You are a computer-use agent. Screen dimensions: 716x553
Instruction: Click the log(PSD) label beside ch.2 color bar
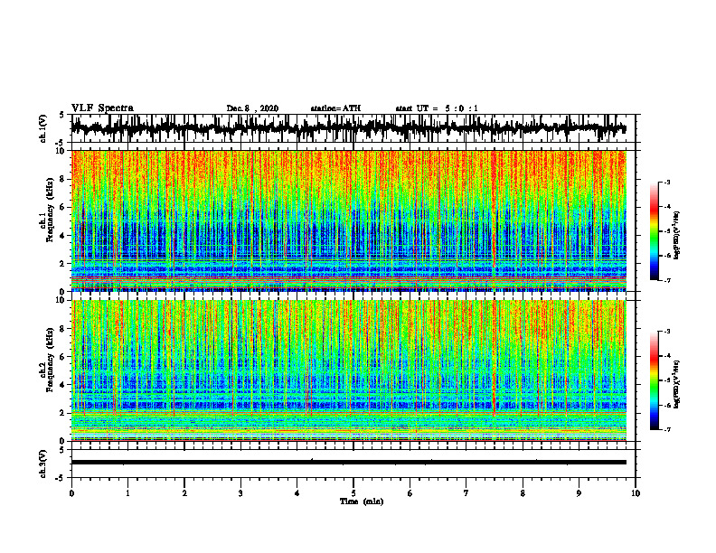click(677, 384)
